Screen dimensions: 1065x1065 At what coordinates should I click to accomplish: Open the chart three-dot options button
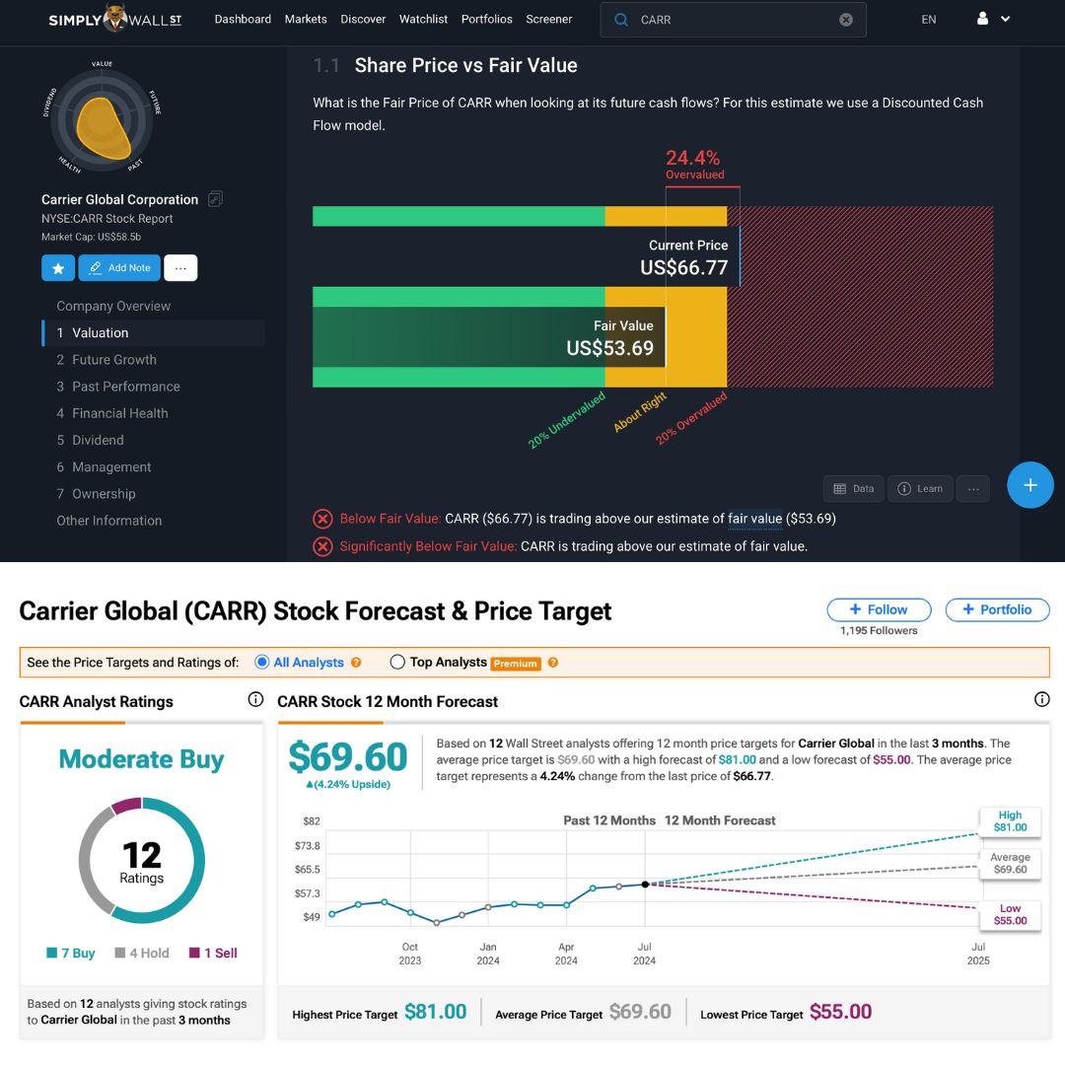[x=972, y=488]
